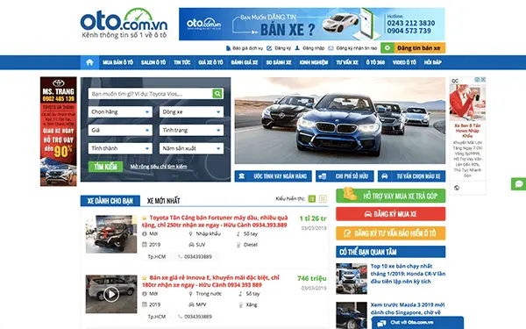Image resolution: width=526 pixels, height=329 pixels.
Task: Click the Top 10 article thumbnail
Action: pos(352,279)
